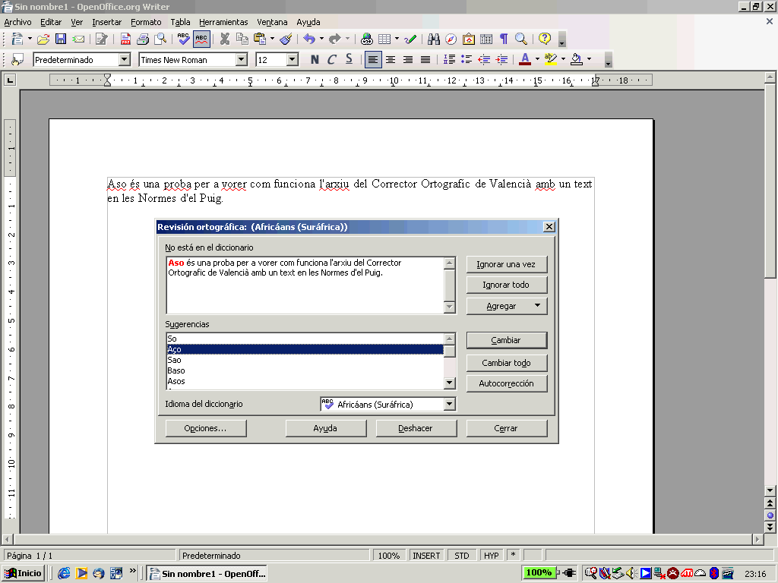Toggle italic C button
The width and height of the screenshot is (778, 583).
(x=332, y=60)
